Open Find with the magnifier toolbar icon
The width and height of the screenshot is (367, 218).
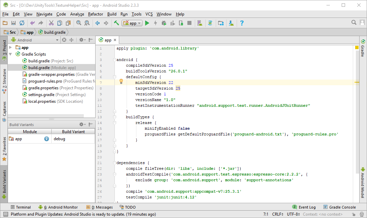click(79, 23)
